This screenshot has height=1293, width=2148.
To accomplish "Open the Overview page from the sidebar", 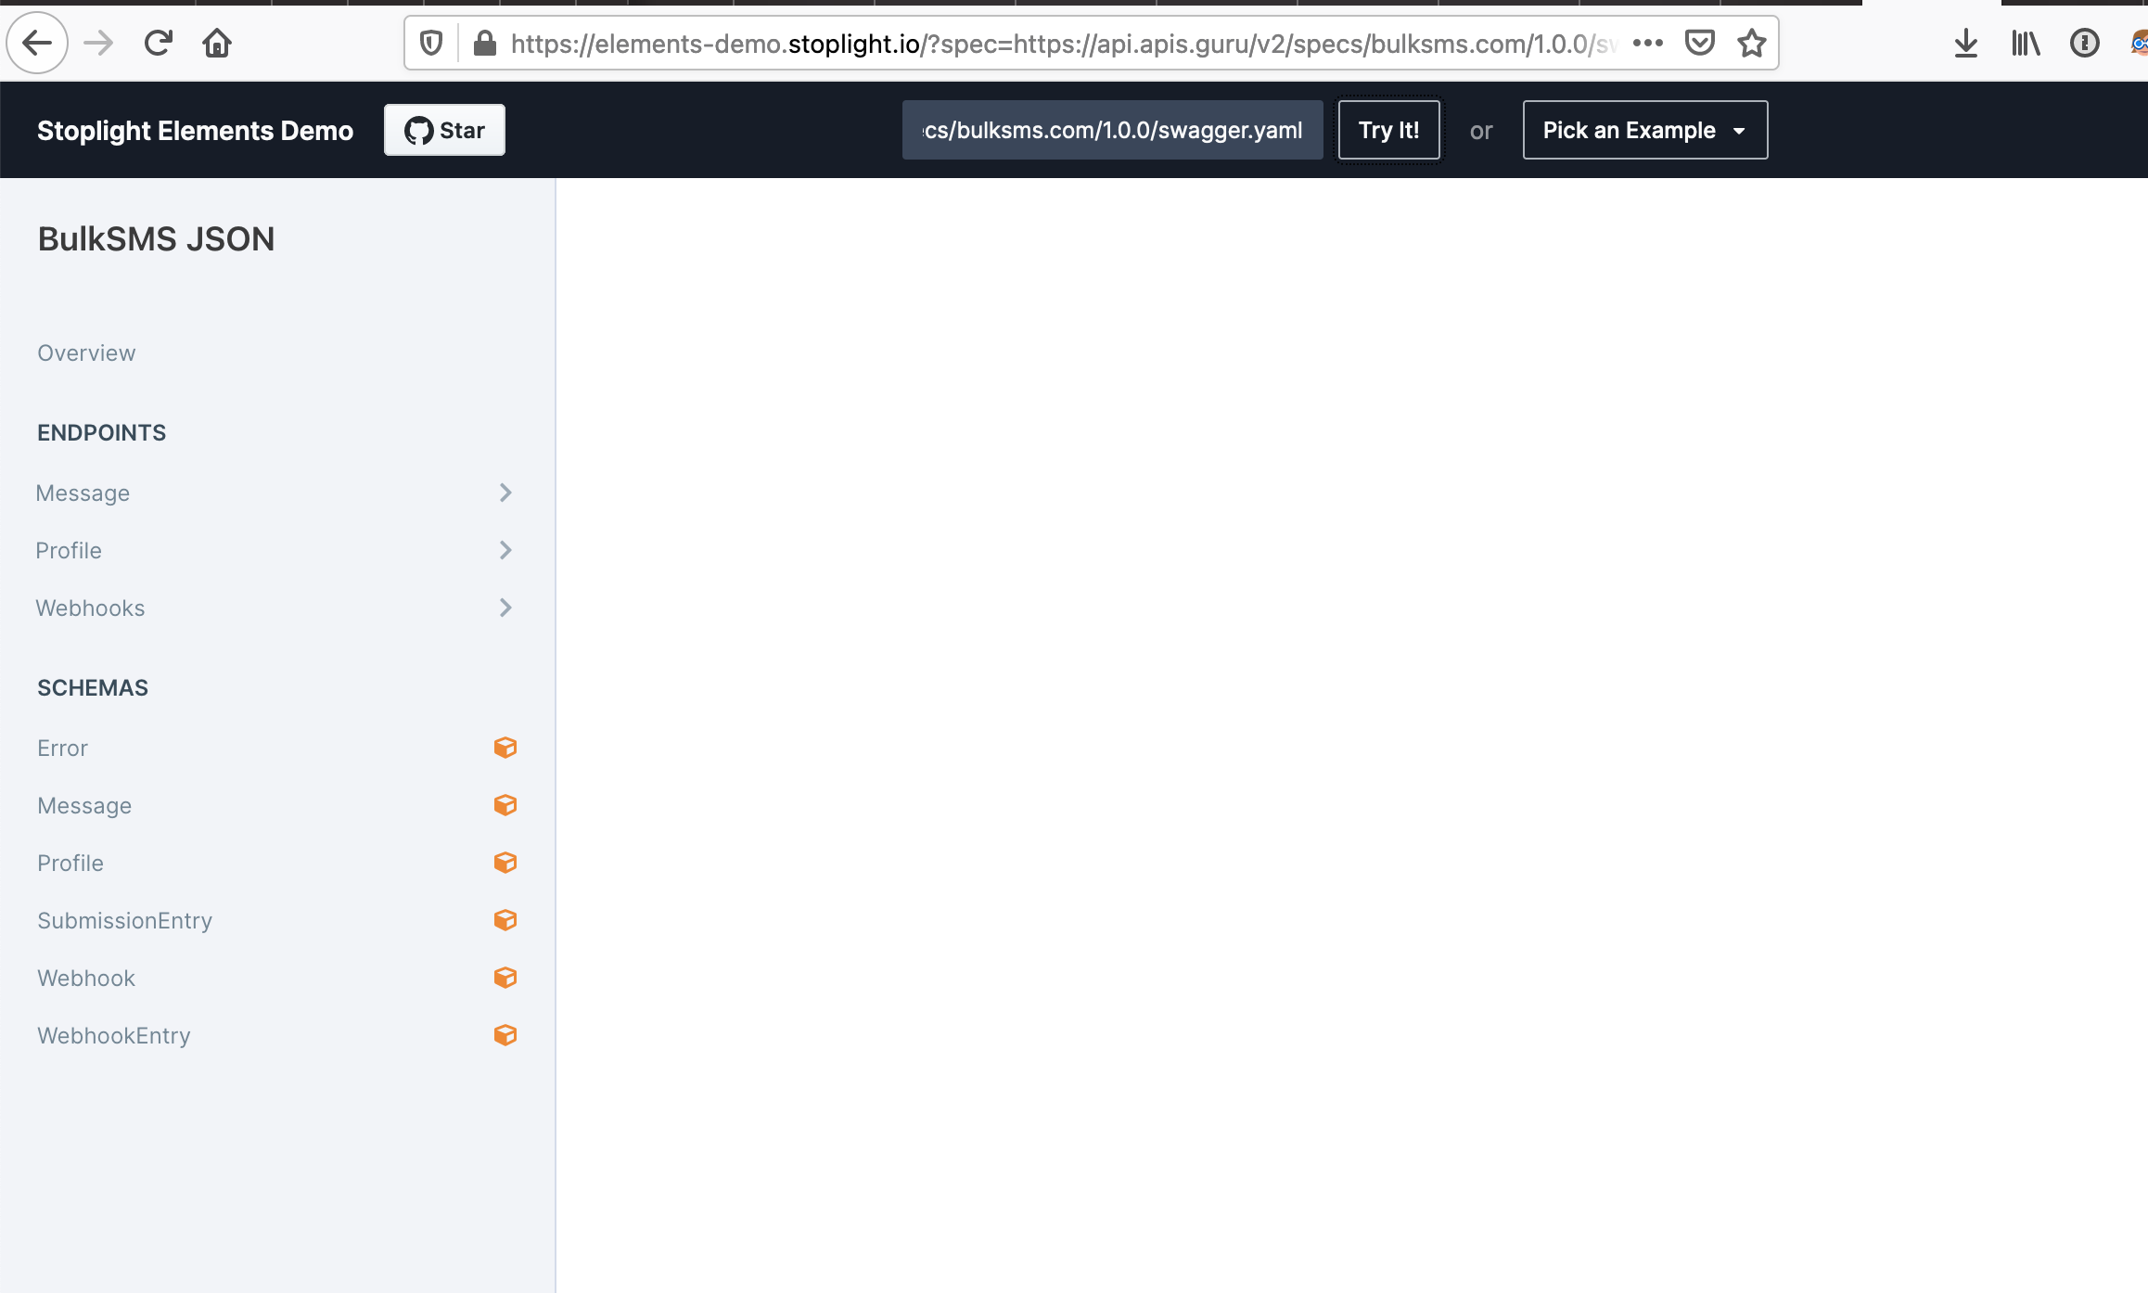I will pyautogui.click(x=85, y=352).
